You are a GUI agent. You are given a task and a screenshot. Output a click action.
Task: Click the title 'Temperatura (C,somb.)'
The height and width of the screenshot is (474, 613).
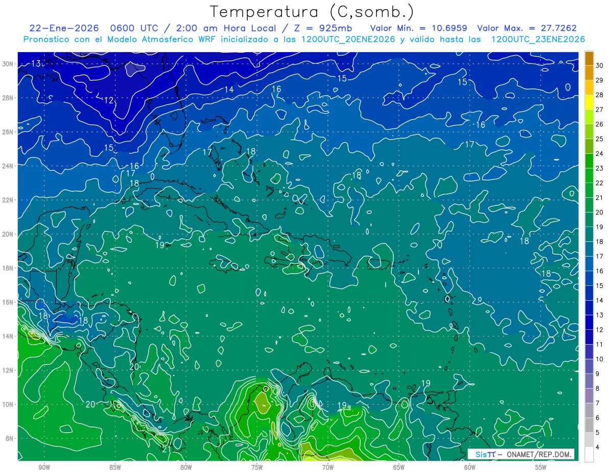coord(312,12)
